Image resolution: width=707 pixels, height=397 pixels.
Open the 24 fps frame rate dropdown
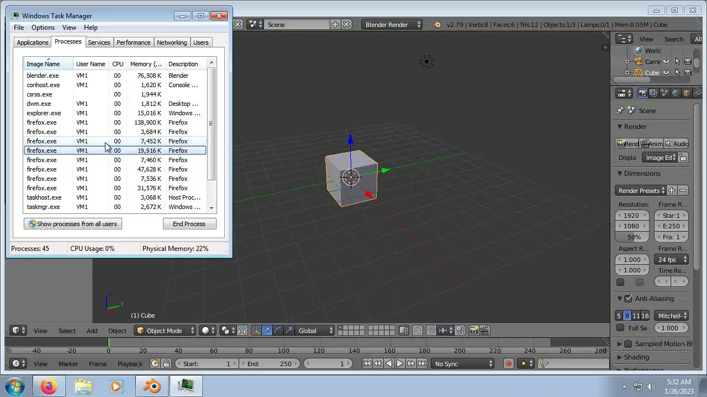point(671,260)
